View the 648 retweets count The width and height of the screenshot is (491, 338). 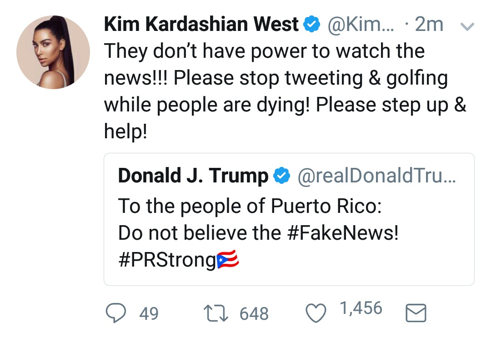[254, 313]
